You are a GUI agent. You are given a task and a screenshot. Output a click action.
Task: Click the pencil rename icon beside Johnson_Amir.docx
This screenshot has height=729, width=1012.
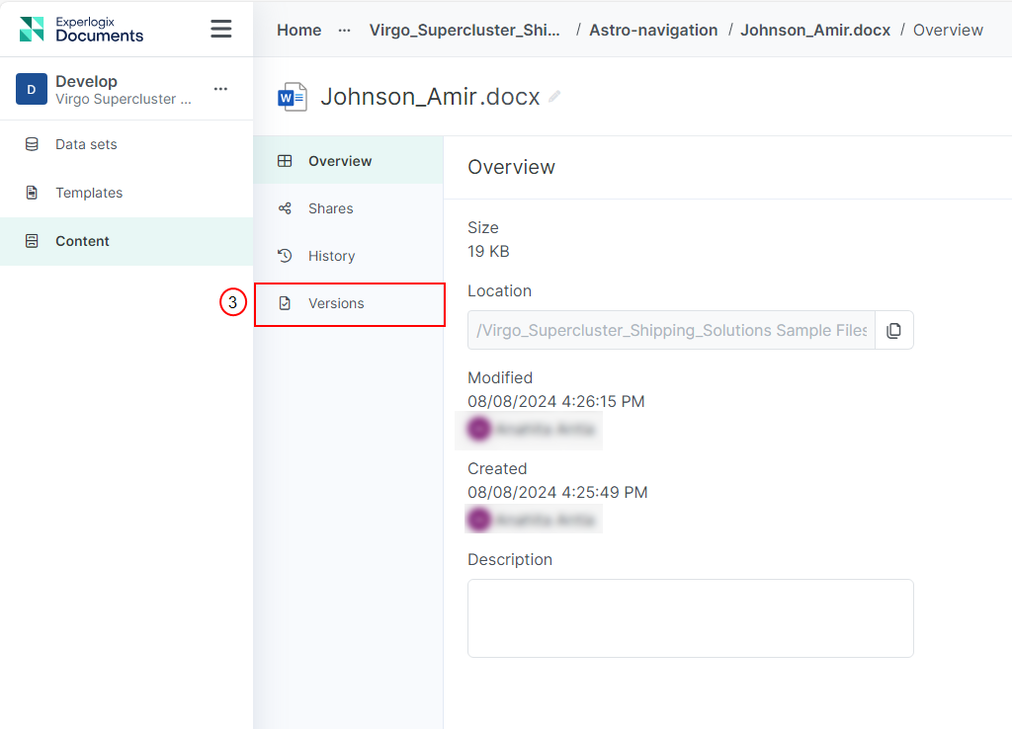coord(554,97)
